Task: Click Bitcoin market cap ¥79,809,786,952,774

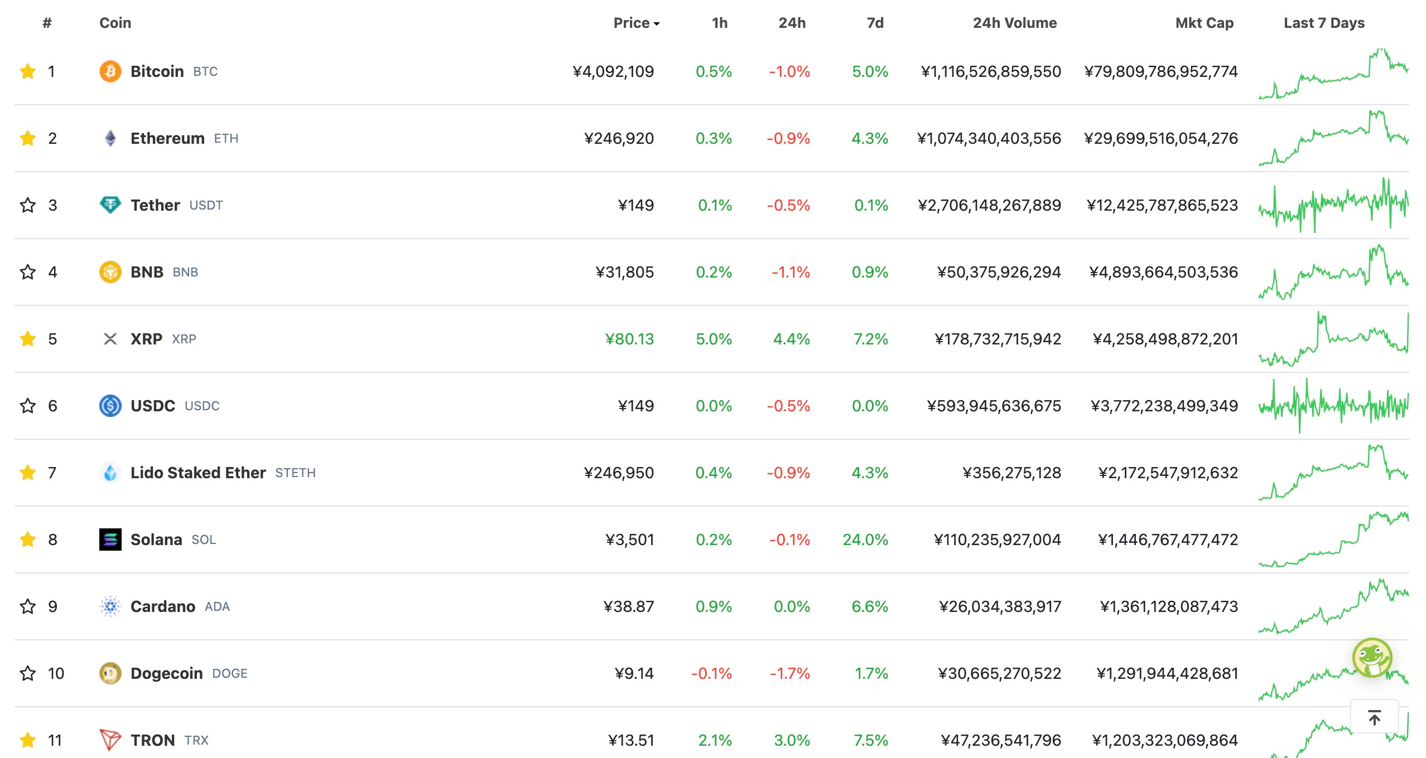Action: [1161, 71]
